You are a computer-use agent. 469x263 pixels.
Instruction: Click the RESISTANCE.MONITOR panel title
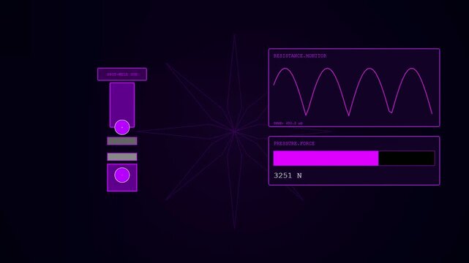tap(300, 56)
